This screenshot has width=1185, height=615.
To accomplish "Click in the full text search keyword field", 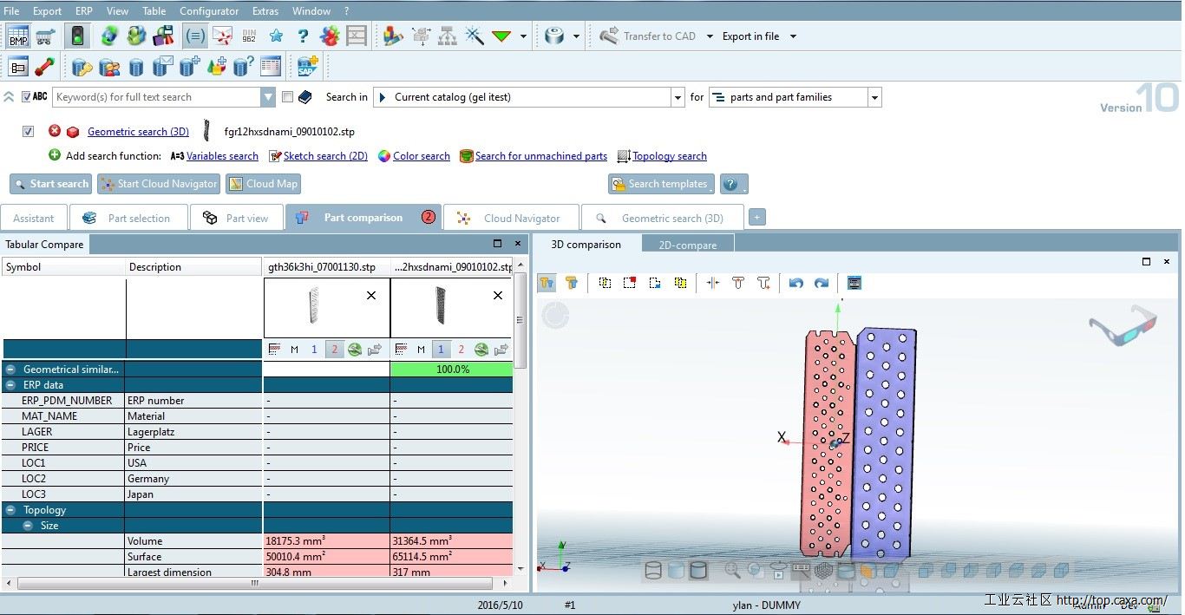I will pos(156,97).
